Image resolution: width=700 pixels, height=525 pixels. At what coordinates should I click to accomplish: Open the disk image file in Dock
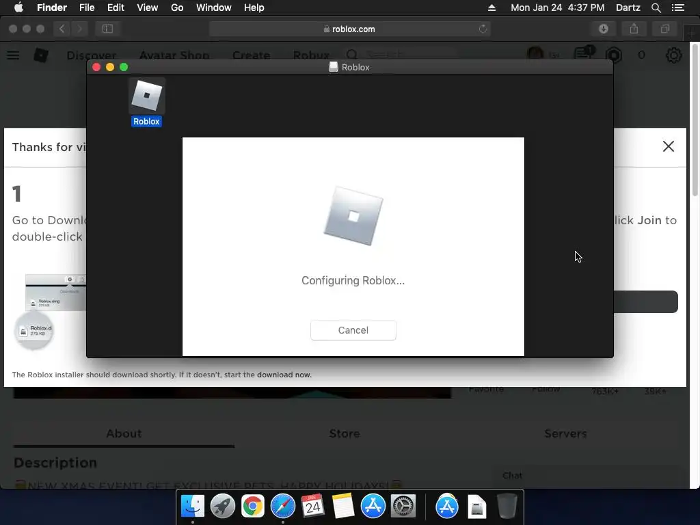[476, 507]
